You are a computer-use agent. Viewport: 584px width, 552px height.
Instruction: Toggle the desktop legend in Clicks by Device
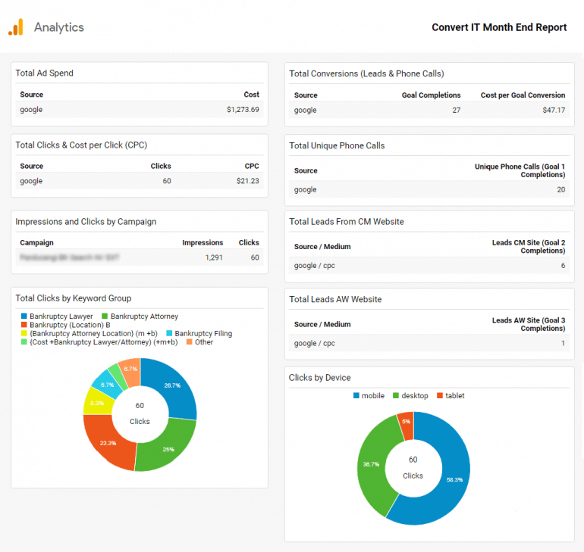pyautogui.click(x=410, y=396)
